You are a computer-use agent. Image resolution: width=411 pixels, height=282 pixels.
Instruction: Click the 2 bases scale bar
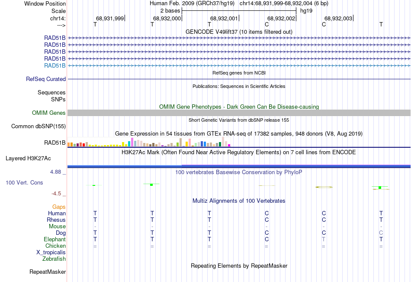coord(239,11)
